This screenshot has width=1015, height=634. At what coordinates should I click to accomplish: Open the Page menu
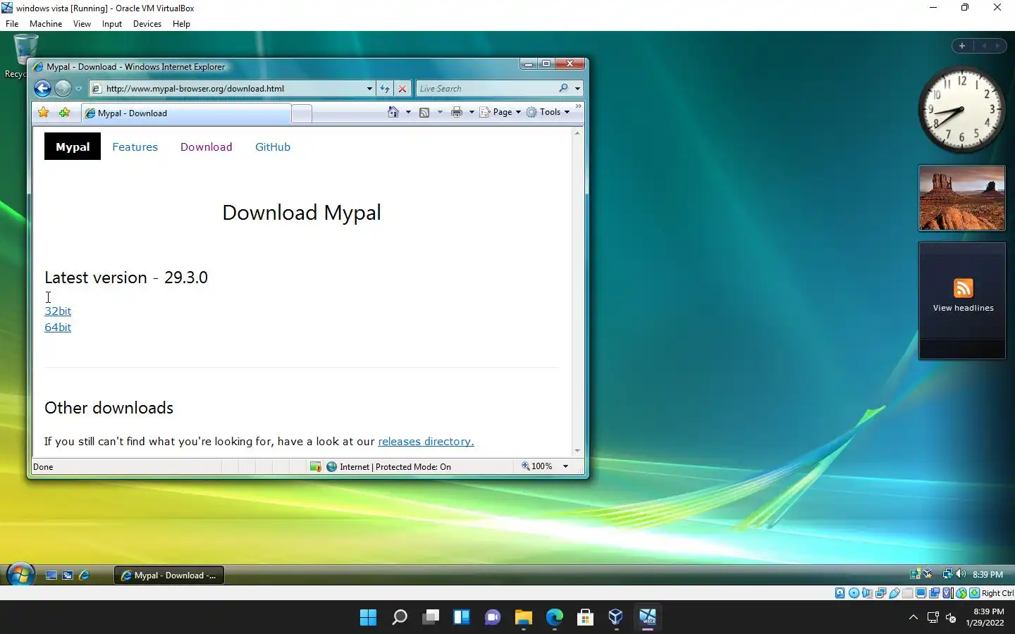click(500, 112)
